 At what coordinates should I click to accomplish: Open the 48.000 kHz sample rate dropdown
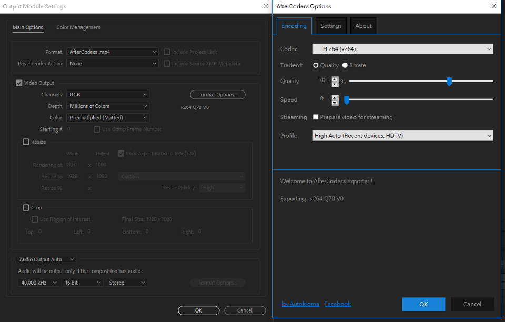pyautogui.click(x=38, y=283)
